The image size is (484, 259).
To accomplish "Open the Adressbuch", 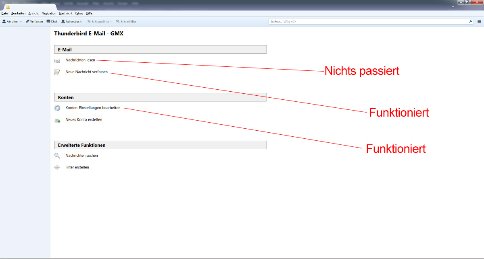I will [71, 21].
